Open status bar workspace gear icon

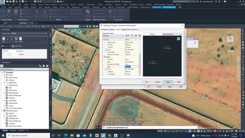pos(215,131)
